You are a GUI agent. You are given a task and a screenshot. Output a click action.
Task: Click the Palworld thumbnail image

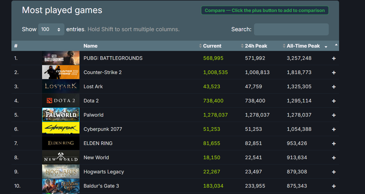[61, 115]
